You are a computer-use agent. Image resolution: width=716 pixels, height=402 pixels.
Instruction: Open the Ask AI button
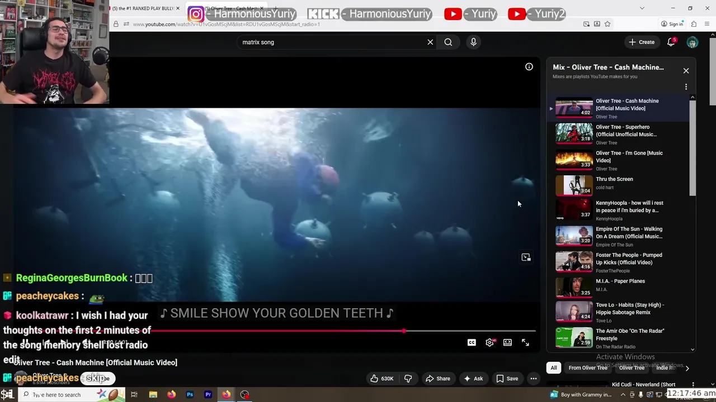[x=473, y=379]
